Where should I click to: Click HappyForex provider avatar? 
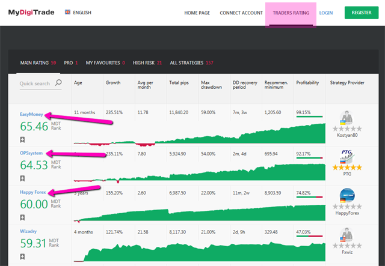[347, 196]
